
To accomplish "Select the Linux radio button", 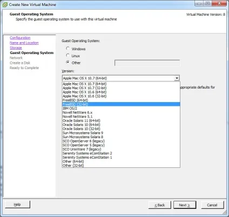I will (68, 55).
